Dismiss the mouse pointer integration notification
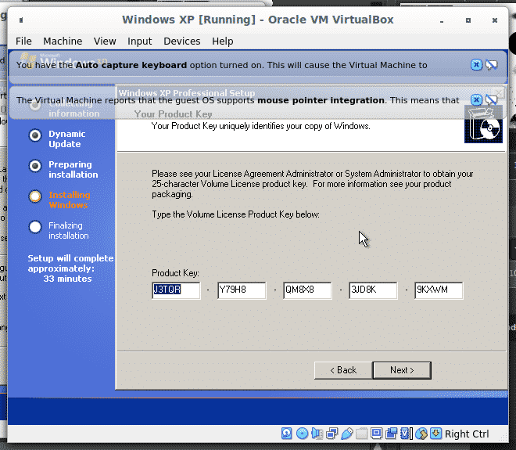The width and height of the screenshot is (516, 450). [x=476, y=99]
